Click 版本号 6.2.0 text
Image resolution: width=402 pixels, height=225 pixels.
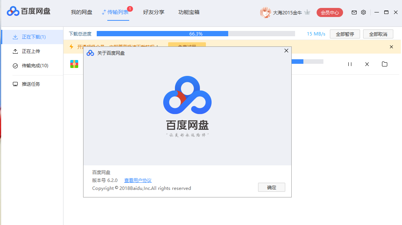pyautogui.click(x=105, y=180)
